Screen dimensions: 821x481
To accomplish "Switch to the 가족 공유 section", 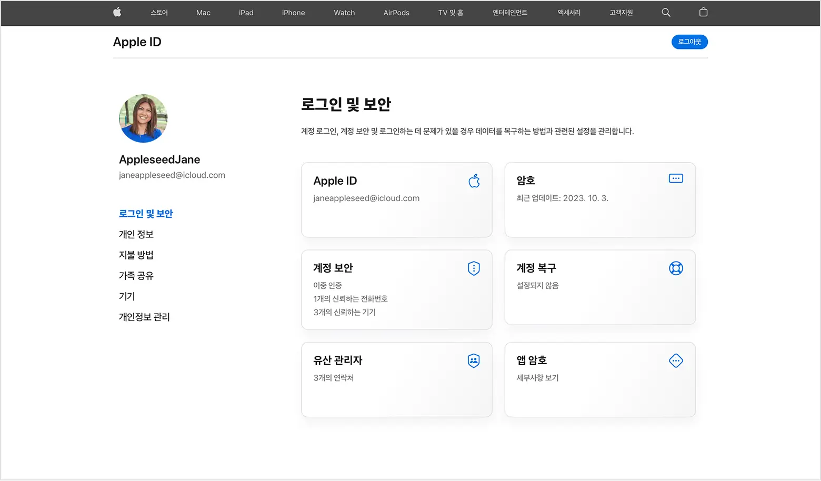I will [136, 275].
